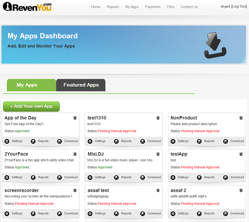Remove NonProduct app using its trash icon
This screenshot has width=249, height=222.
point(241,118)
